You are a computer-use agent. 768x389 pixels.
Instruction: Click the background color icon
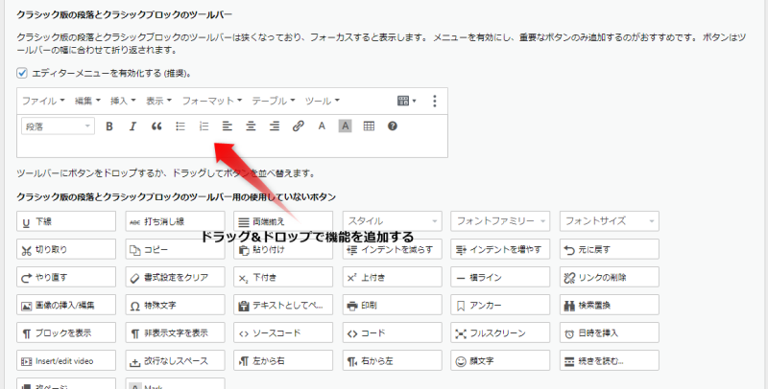[346, 126]
